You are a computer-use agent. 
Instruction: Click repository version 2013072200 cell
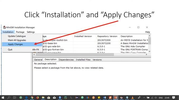[x=104, y=43]
